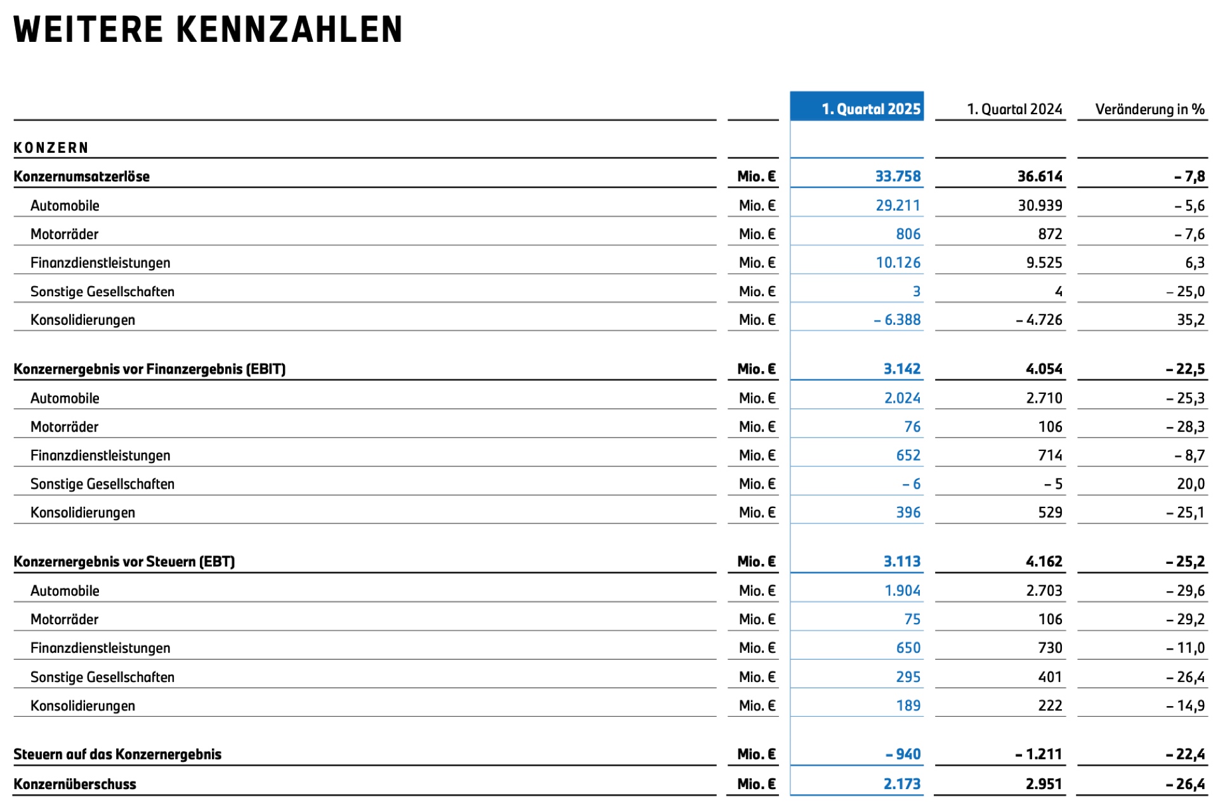Select the 'Veränderung in %' column header
This screenshot has width=1218, height=805.
pyautogui.click(x=1149, y=109)
